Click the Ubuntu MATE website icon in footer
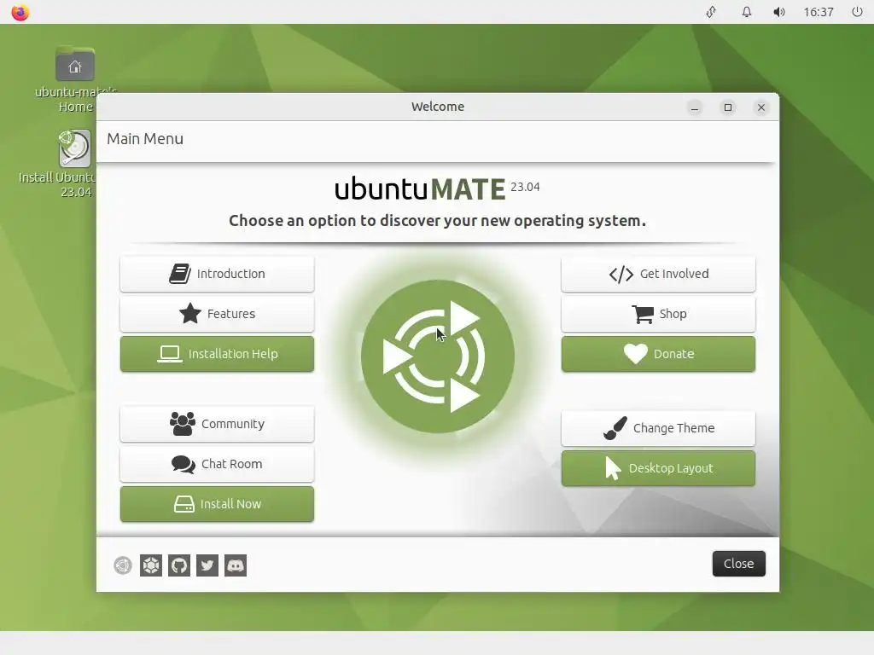The width and height of the screenshot is (874, 655). [123, 566]
